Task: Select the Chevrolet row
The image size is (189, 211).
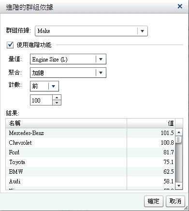Action: (x=90, y=143)
